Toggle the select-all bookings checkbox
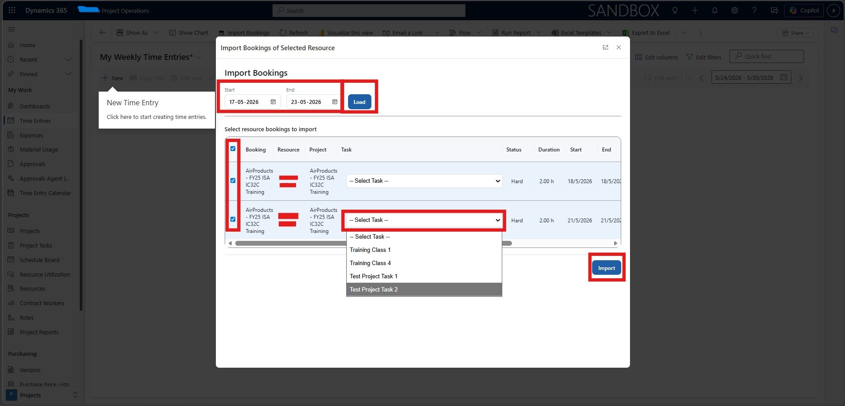 233,149
